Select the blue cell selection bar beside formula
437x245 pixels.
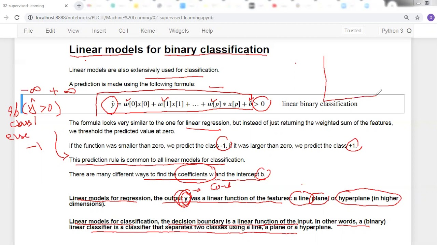[x=22, y=104]
